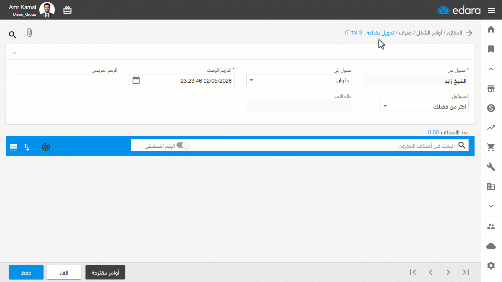Image resolution: width=502 pixels, height=282 pixels.
Task: Click the أوامر الشغل breadcrumb link
Action: point(429,33)
